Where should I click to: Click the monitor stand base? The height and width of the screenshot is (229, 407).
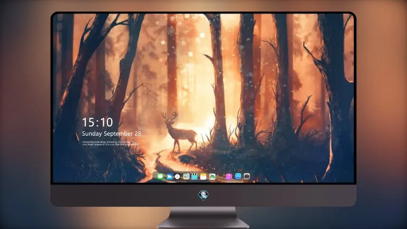(x=203, y=223)
